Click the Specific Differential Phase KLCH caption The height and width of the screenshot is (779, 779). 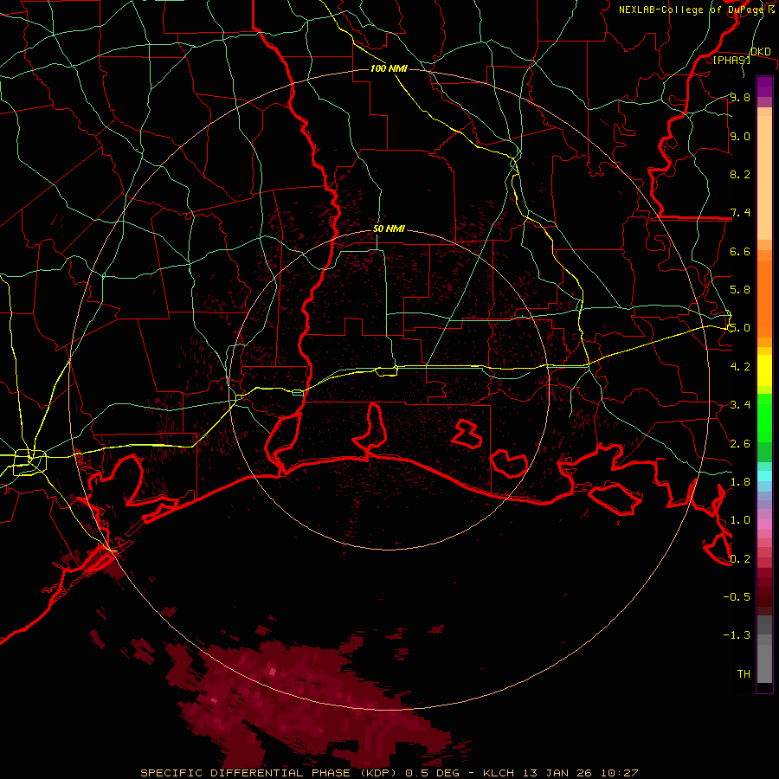coord(389,773)
